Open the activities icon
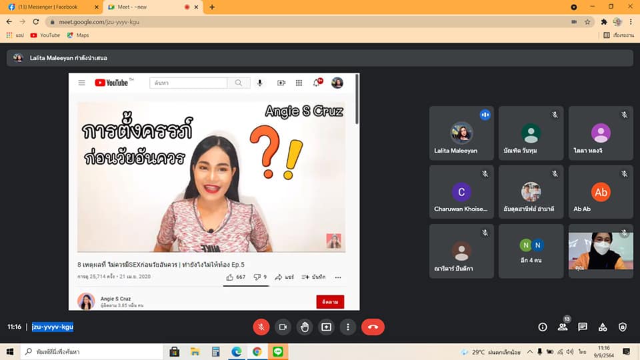 click(603, 327)
